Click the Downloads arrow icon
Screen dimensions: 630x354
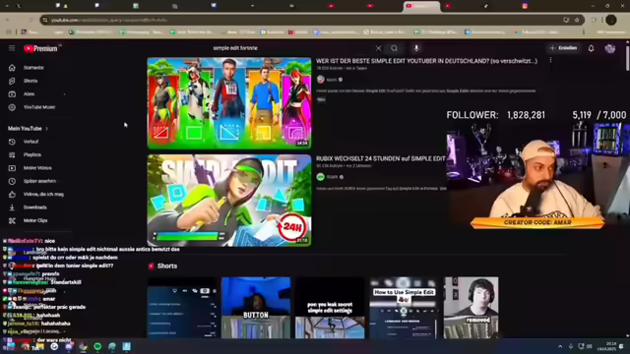(12, 207)
